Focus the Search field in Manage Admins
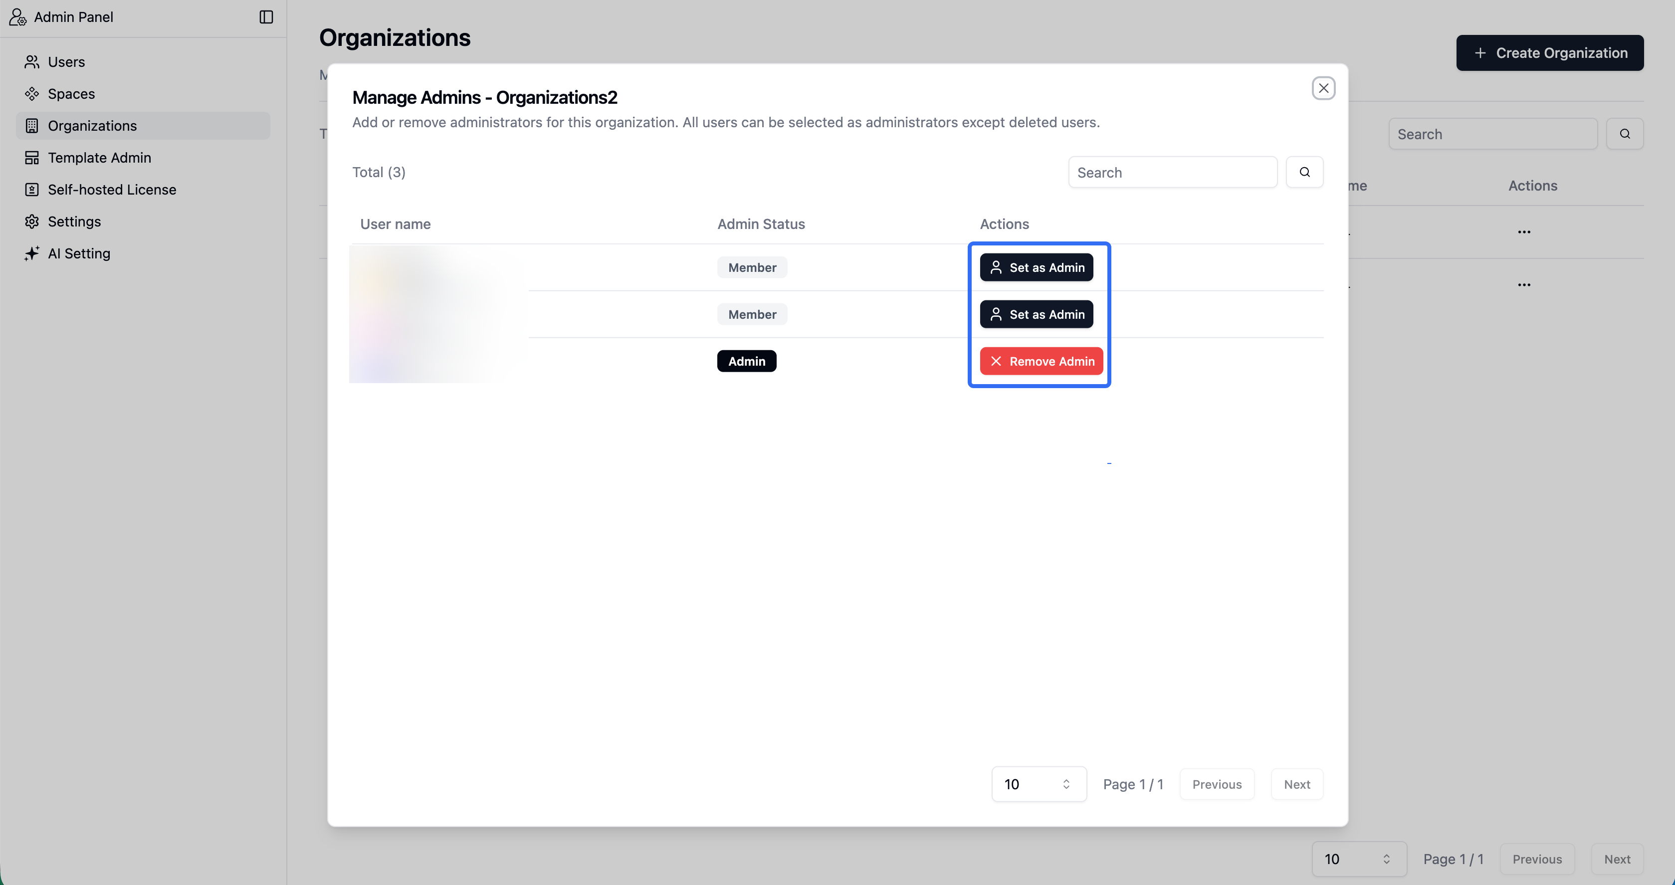The width and height of the screenshot is (1675, 885). pyautogui.click(x=1172, y=172)
